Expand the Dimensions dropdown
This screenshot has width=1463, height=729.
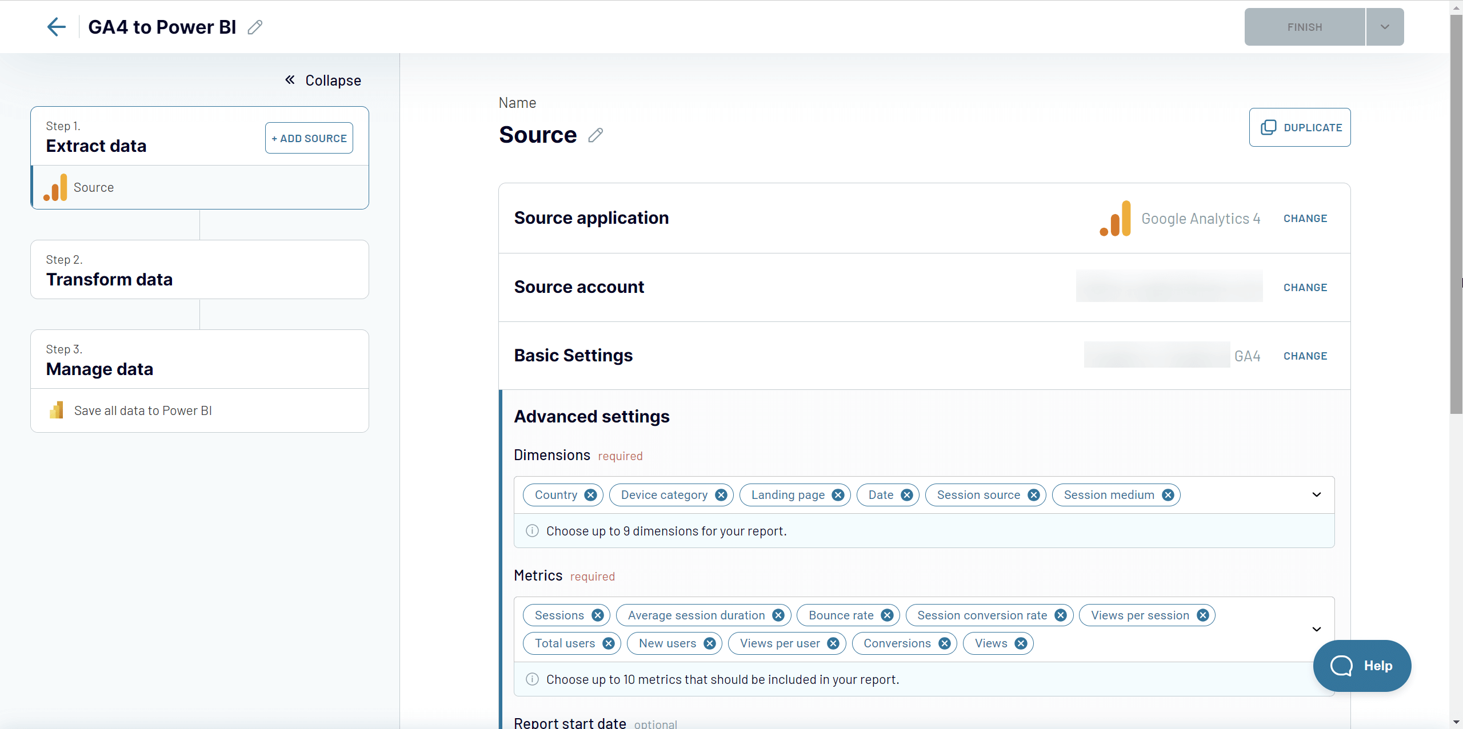[1317, 494]
